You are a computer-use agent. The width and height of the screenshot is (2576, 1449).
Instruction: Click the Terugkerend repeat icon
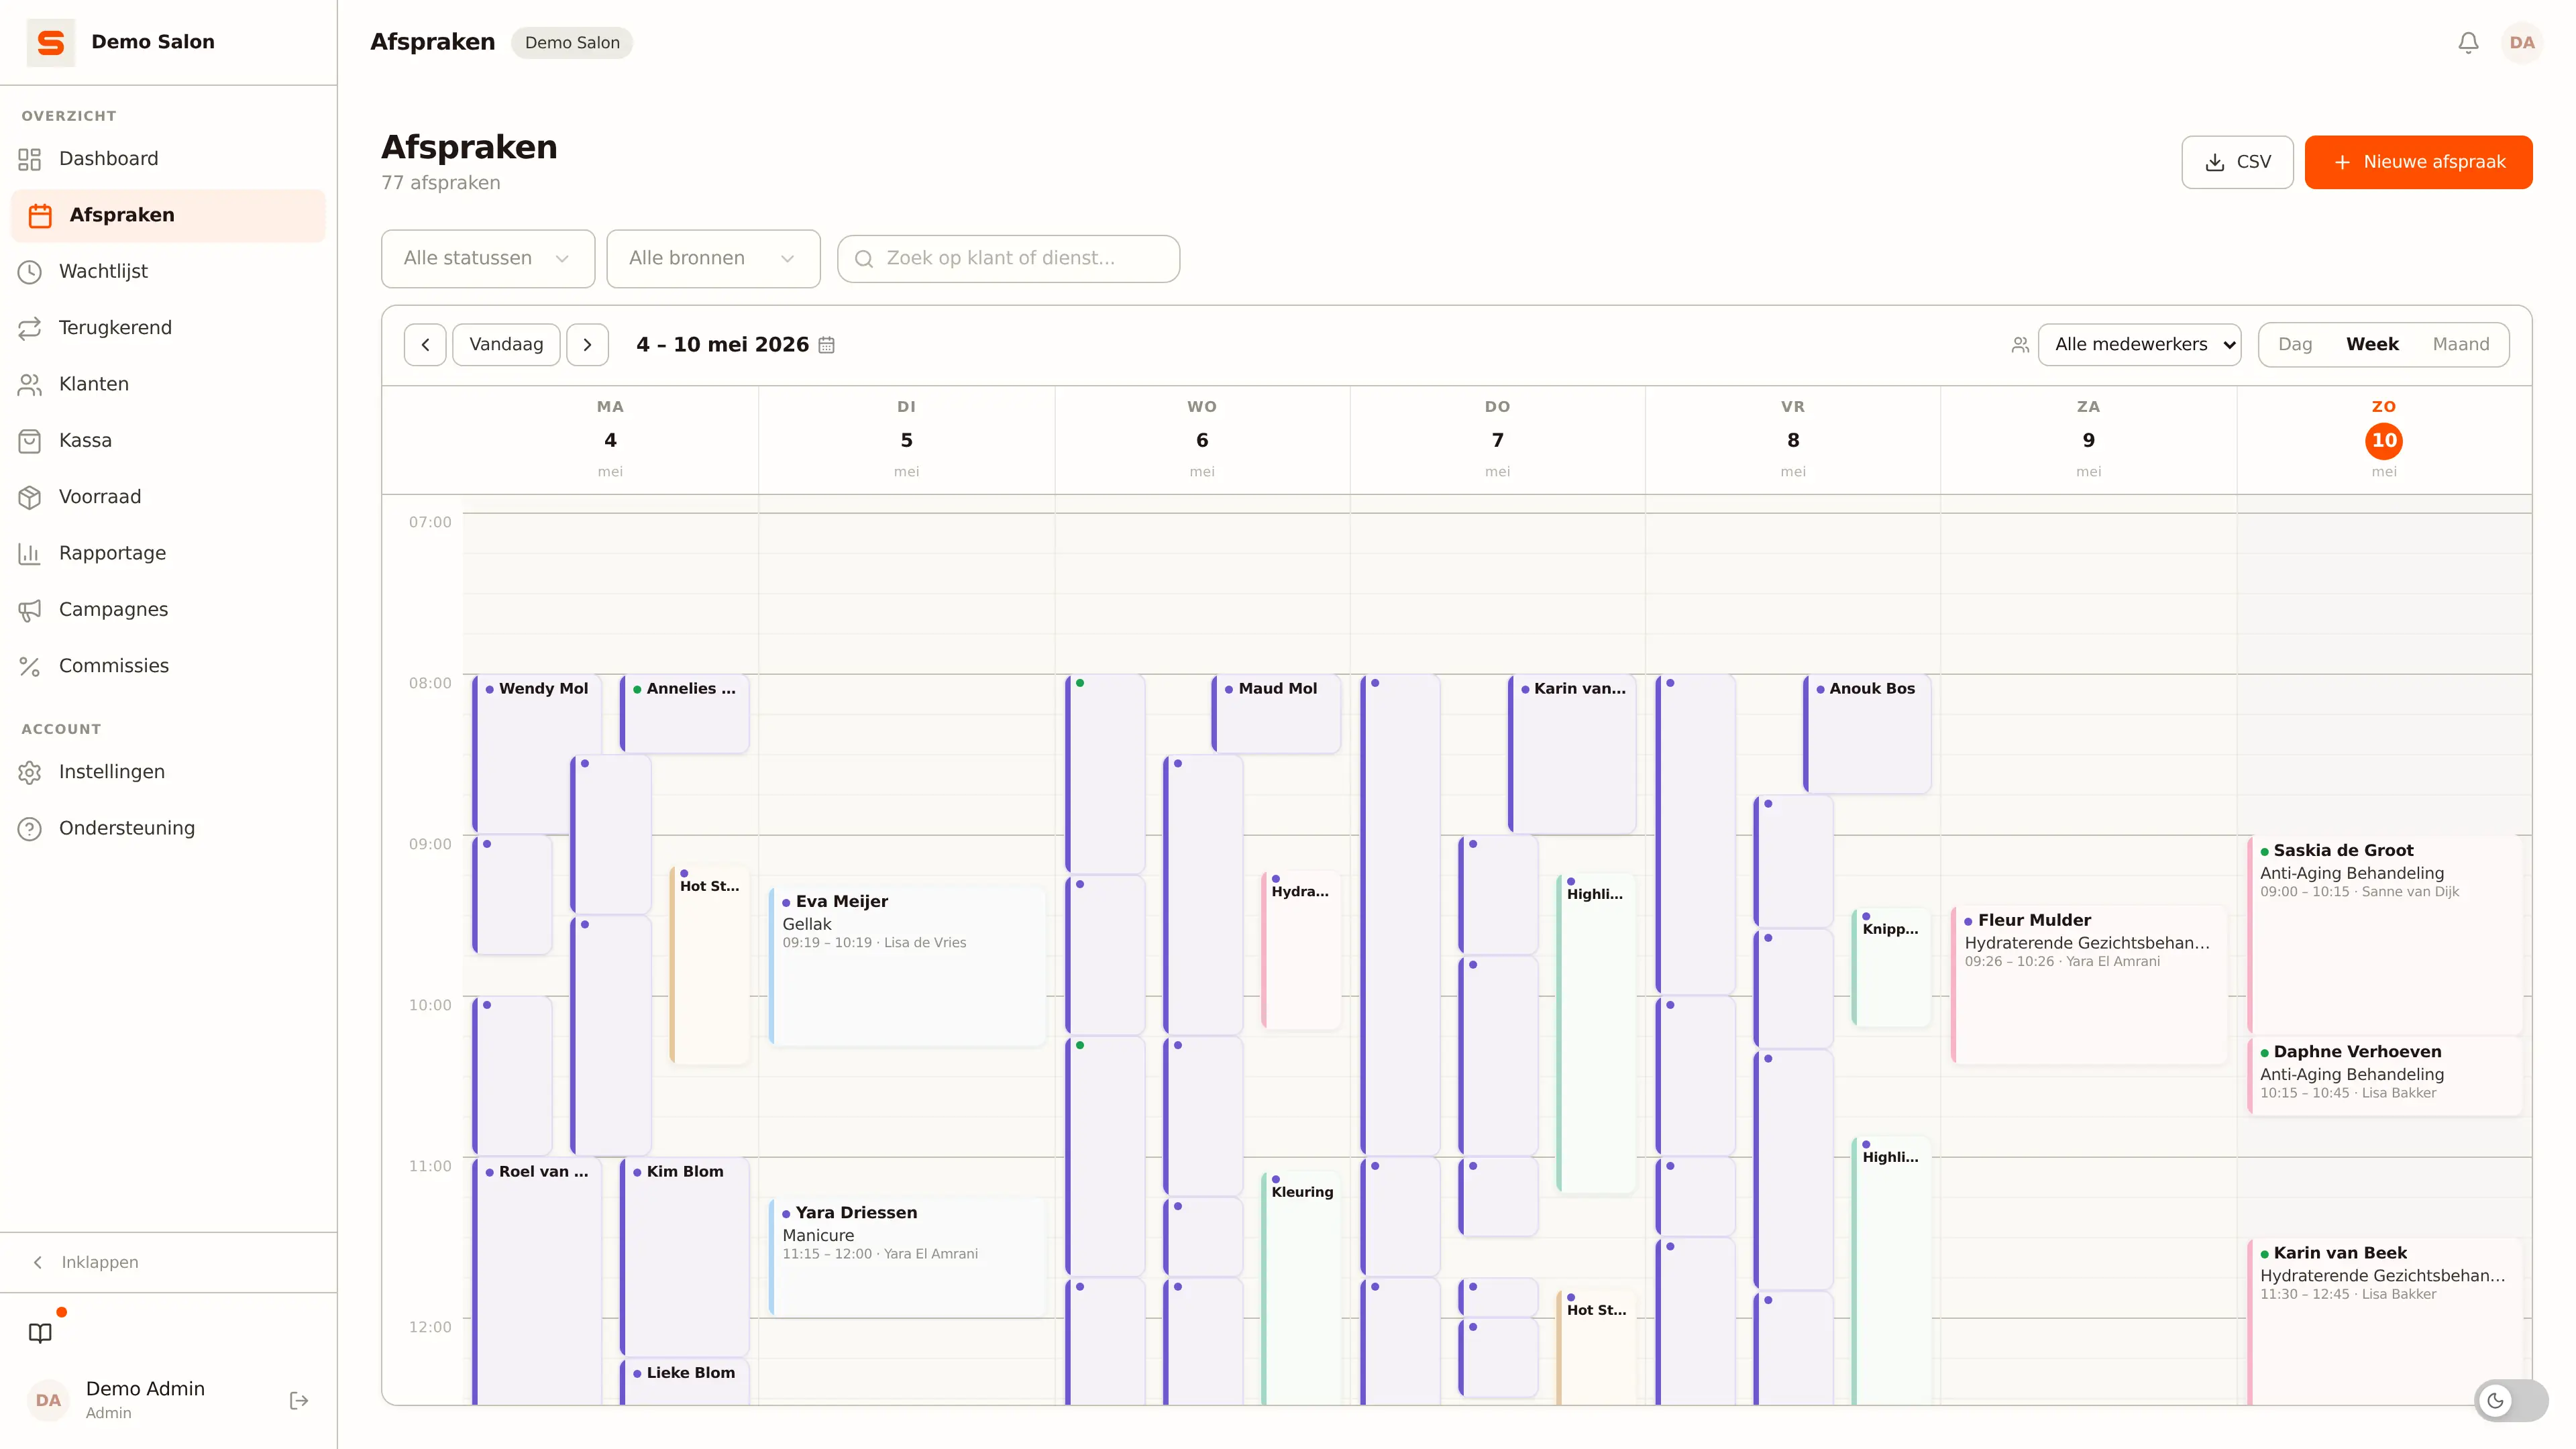click(x=30, y=328)
